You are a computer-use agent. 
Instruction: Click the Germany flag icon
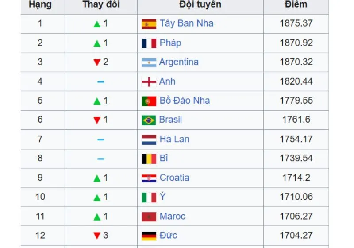point(149,236)
